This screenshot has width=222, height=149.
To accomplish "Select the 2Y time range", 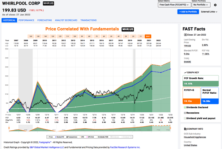I will pyautogui.click(x=133, y=36).
